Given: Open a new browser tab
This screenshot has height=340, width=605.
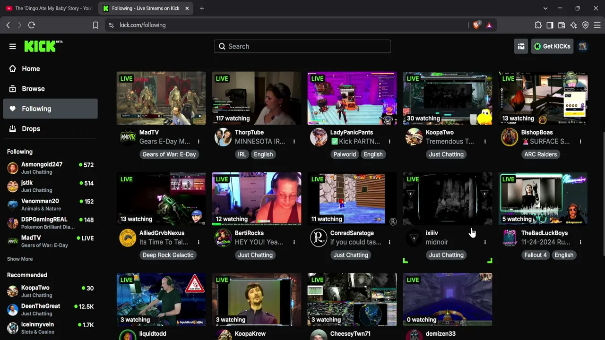Looking at the screenshot, I should click(x=202, y=8).
